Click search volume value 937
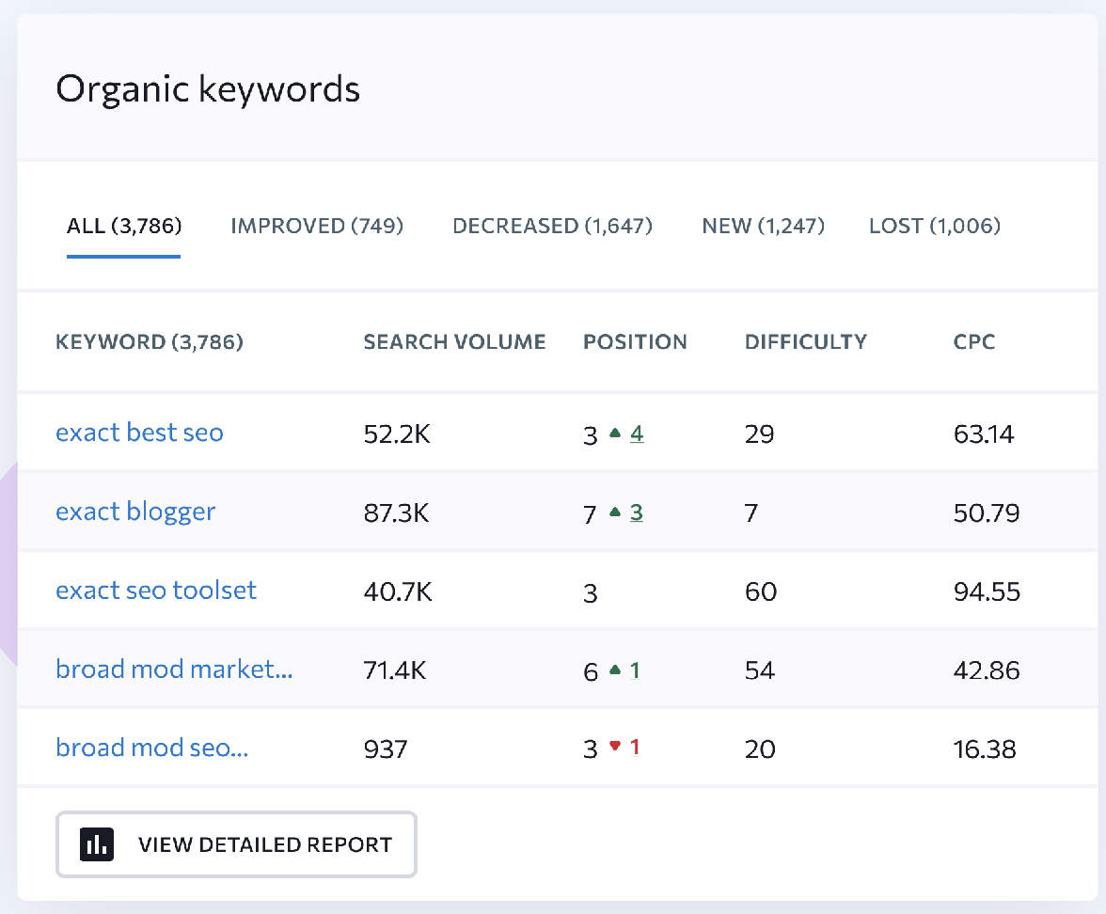The height and width of the screenshot is (914, 1106). 386,749
